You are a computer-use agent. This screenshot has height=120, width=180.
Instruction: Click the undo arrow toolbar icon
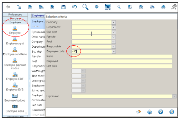point(75,7)
